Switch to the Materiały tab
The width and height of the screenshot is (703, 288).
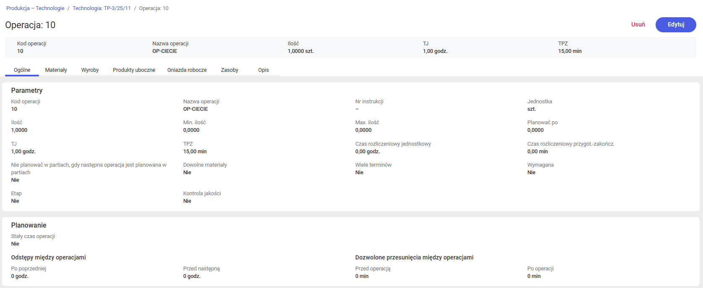(56, 70)
